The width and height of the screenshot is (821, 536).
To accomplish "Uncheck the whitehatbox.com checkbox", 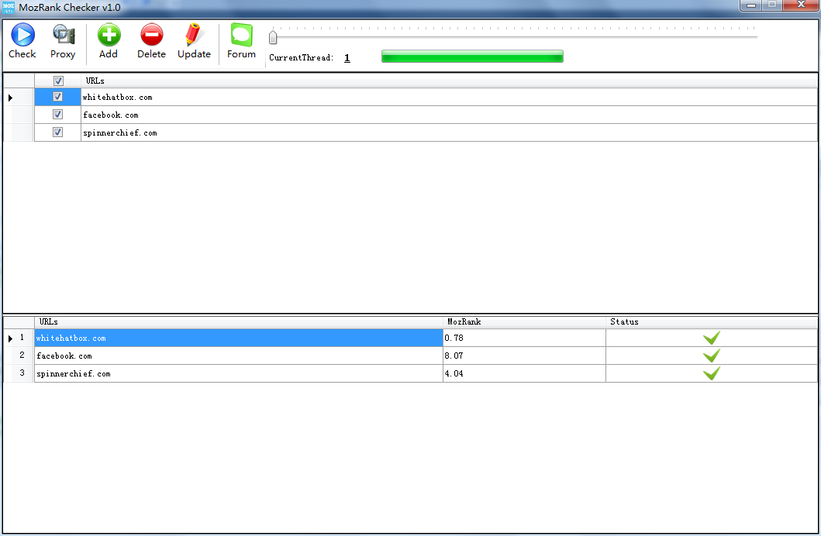I will (x=57, y=97).
